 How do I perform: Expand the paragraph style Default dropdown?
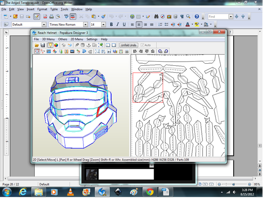(44, 24)
